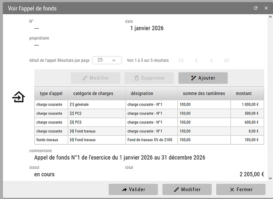Click the 0,00 € amount cell
The width and height of the screenshot is (273, 199).
pyautogui.click(x=247, y=131)
